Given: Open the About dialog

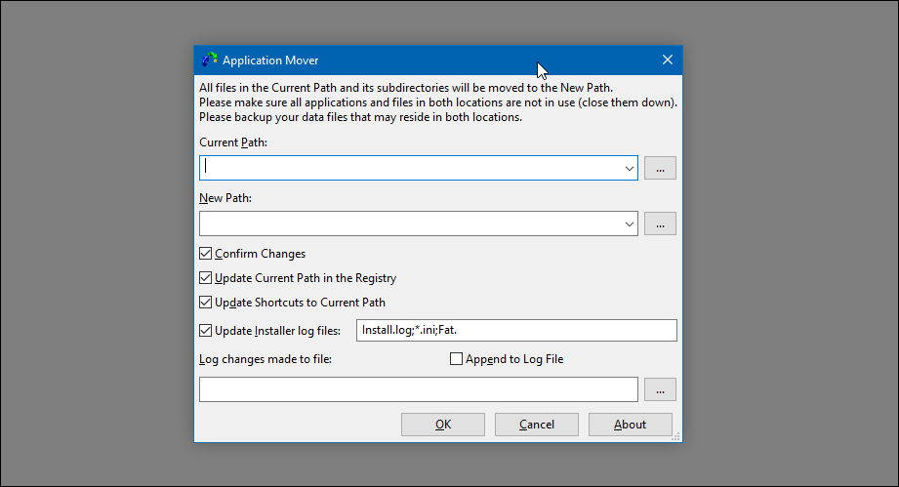Looking at the screenshot, I should [x=631, y=425].
